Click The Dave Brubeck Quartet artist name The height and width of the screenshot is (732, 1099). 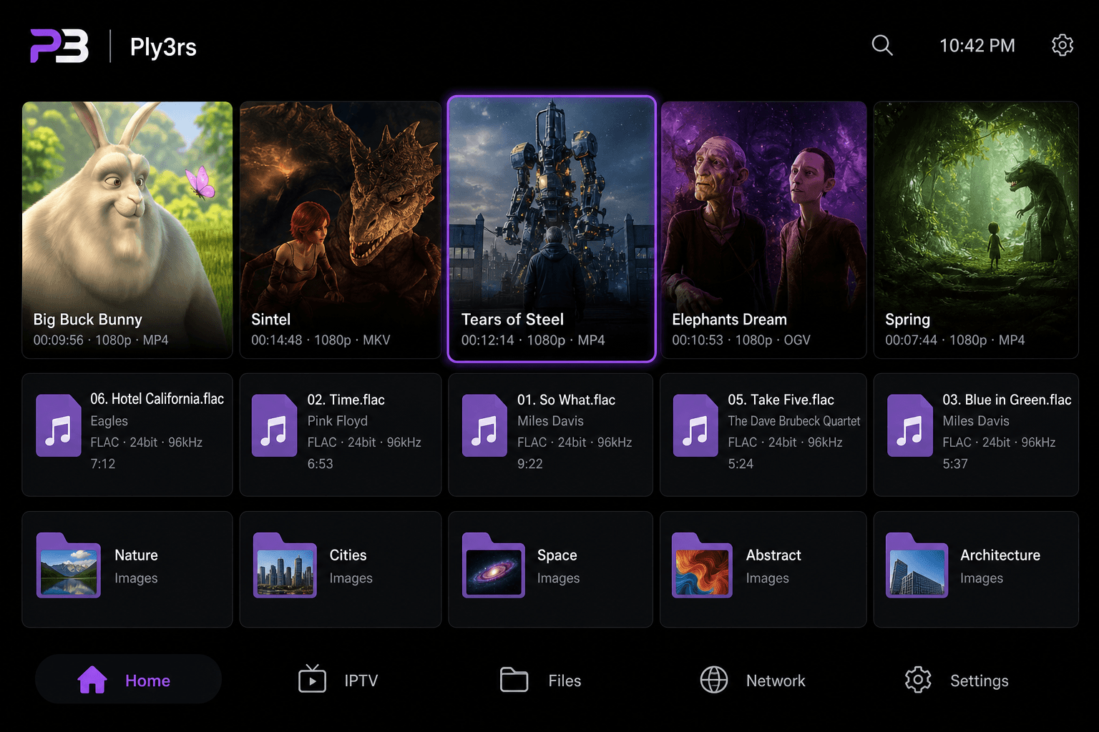coord(793,421)
